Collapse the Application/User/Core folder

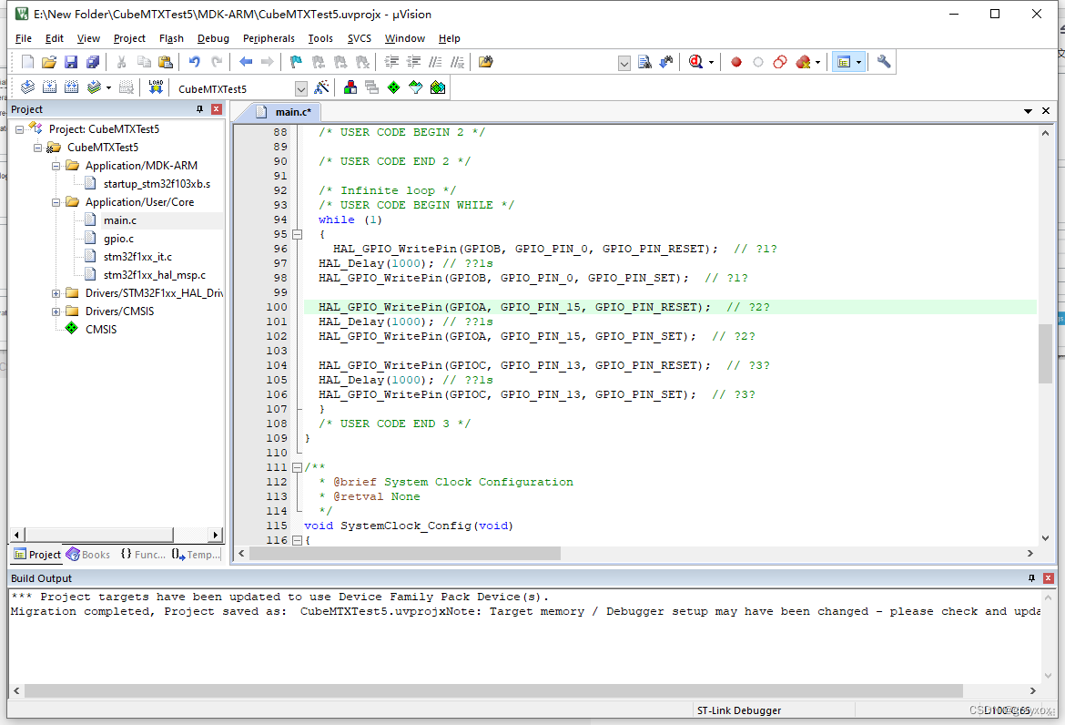coord(56,202)
